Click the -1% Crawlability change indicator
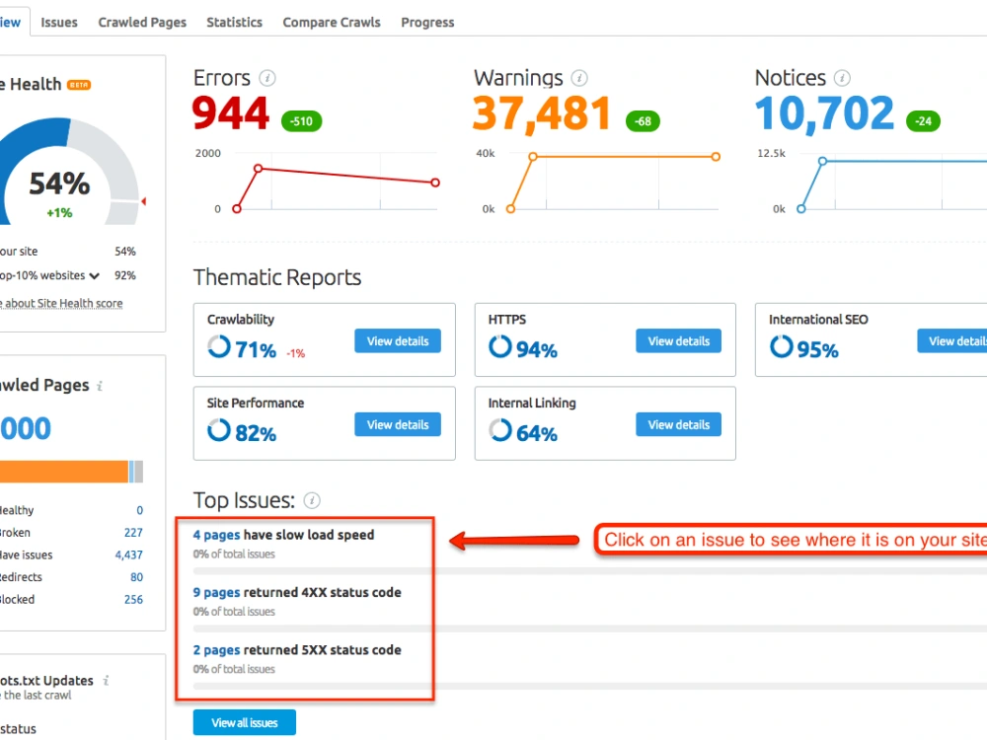987x740 pixels. coord(296,353)
